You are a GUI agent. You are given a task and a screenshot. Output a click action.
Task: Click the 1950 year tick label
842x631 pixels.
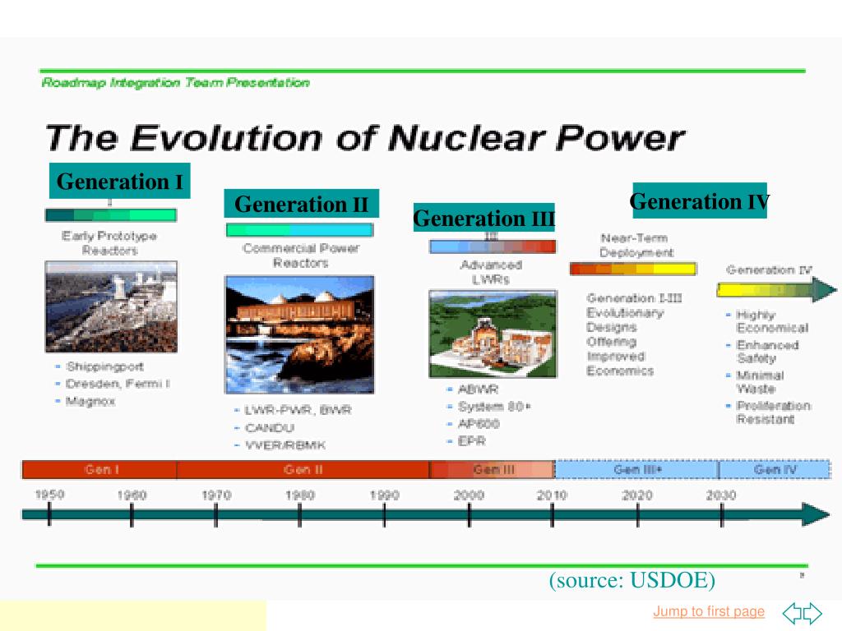pyautogui.click(x=49, y=495)
